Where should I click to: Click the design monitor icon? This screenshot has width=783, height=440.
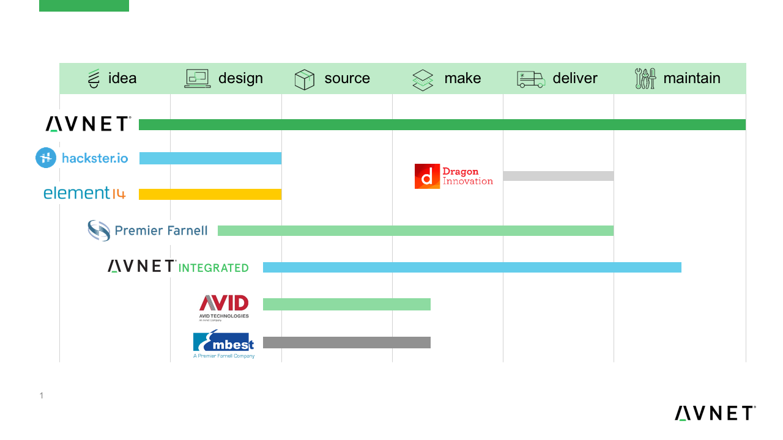pyautogui.click(x=198, y=78)
